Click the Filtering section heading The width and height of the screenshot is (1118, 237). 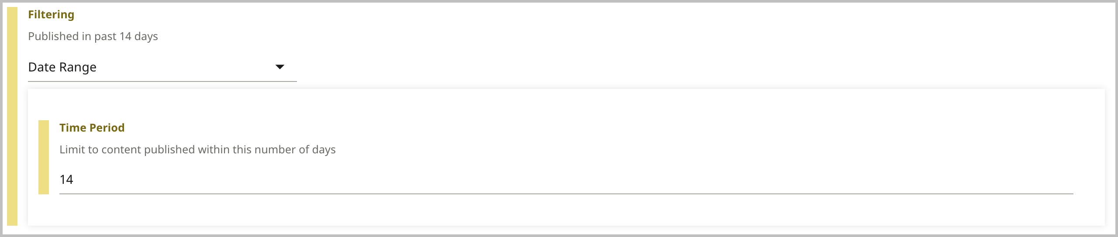[x=51, y=14]
